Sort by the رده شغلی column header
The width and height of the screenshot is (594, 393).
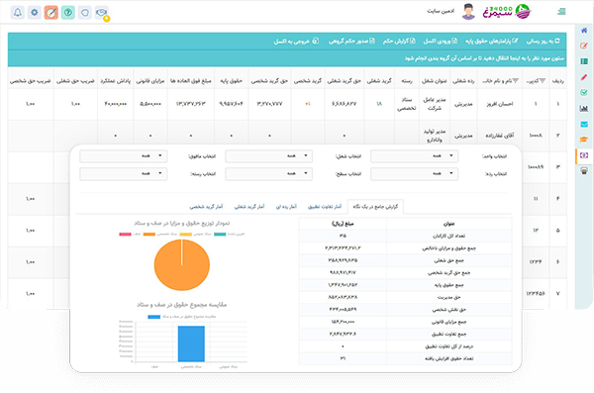[x=463, y=81]
